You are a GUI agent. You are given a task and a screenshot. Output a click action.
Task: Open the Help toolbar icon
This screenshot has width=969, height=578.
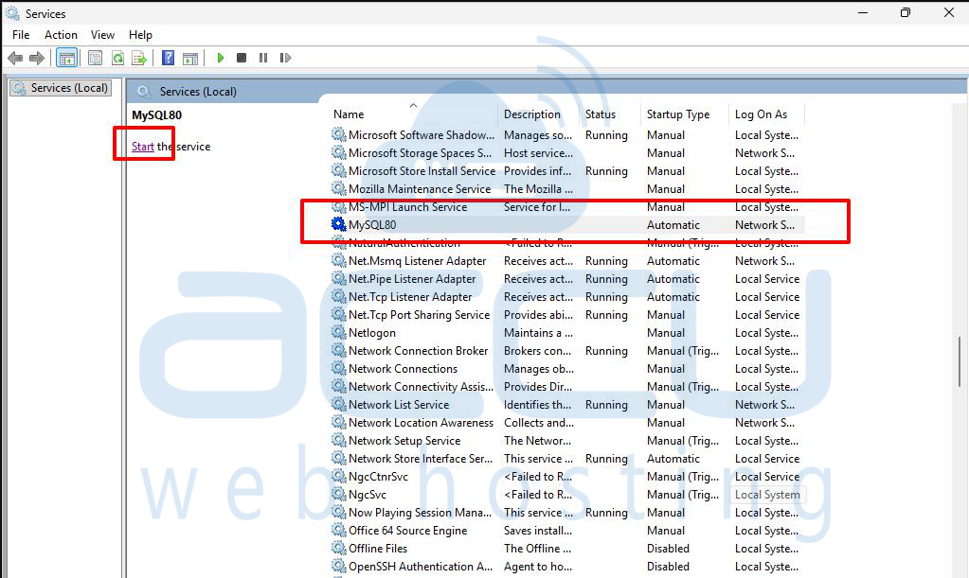pos(168,58)
